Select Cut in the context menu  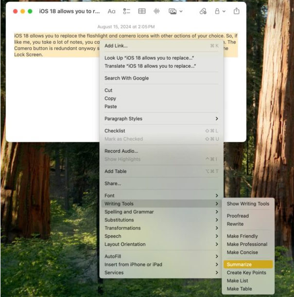(161, 90)
